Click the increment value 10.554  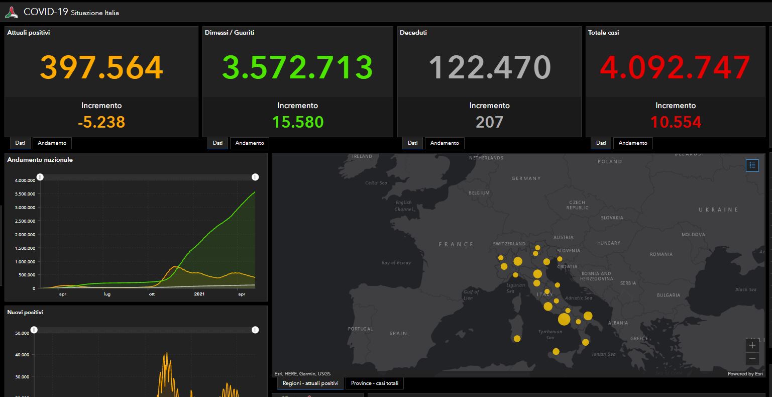tap(676, 122)
